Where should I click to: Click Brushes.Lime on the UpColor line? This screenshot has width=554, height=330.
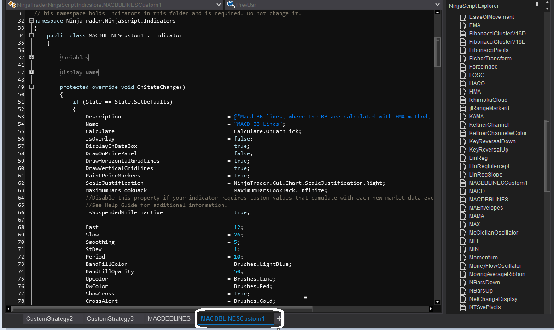(254, 279)
